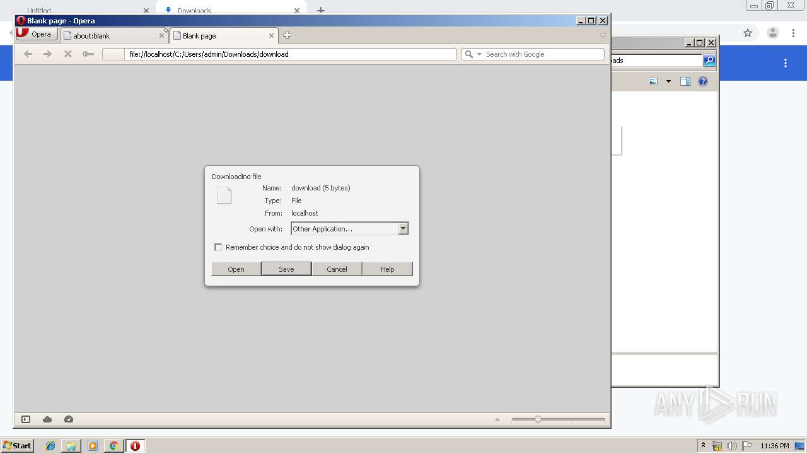Open the 'Open with' application dropdown
The height and width of the screenshot is (454, 807).
tap(350, 228)
